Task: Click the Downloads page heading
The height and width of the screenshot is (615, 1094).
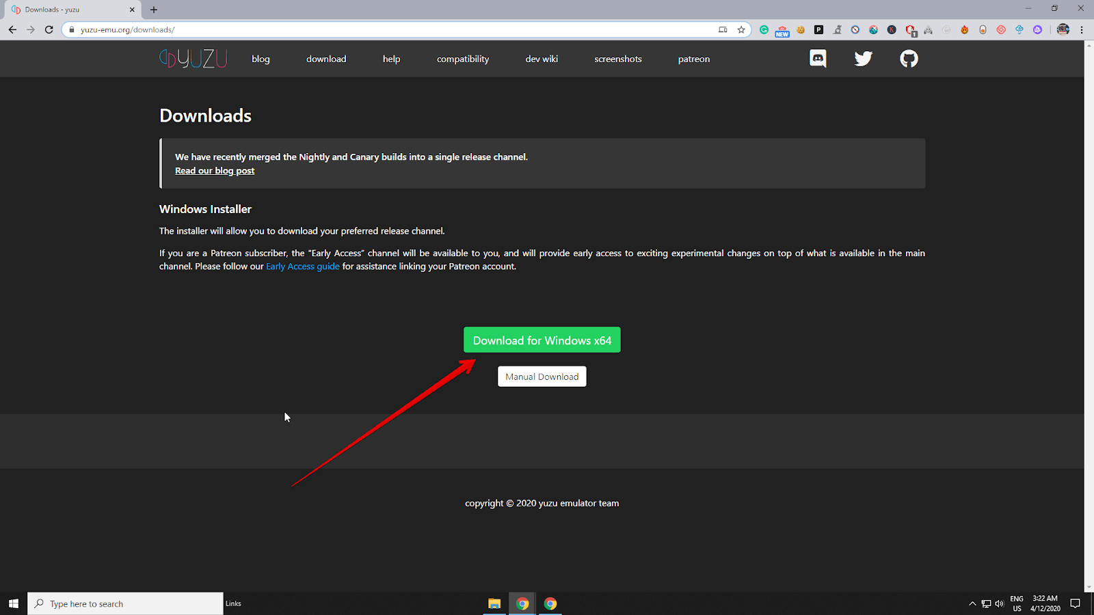Action: pyautogui.click(x=206, y=115)
